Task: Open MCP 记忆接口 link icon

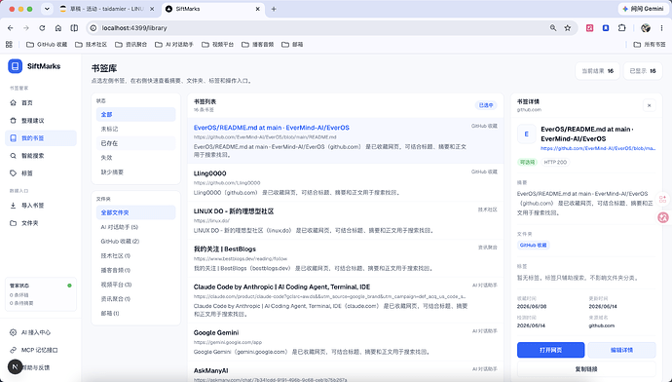Action: coord(14,350)
